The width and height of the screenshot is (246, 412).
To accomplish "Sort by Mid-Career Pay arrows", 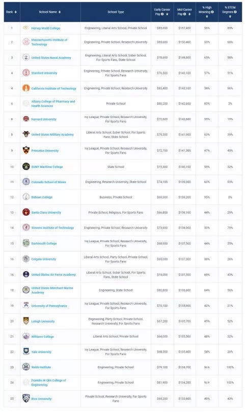I will [189, 14].
